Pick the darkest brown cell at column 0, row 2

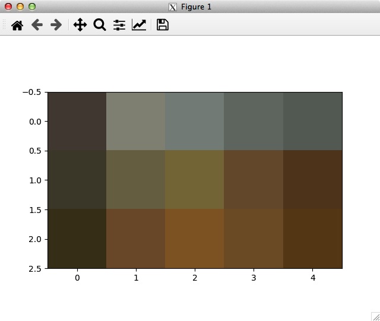[x=77, y=239]
